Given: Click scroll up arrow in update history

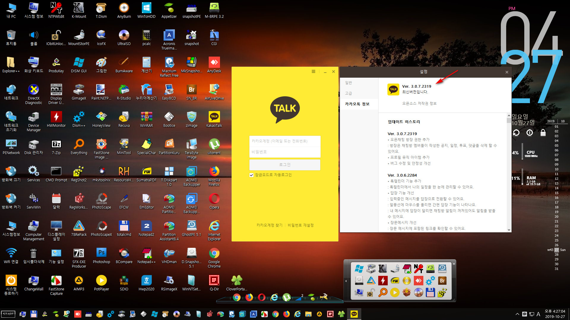Looking at the screenshot, I should 509,116.
